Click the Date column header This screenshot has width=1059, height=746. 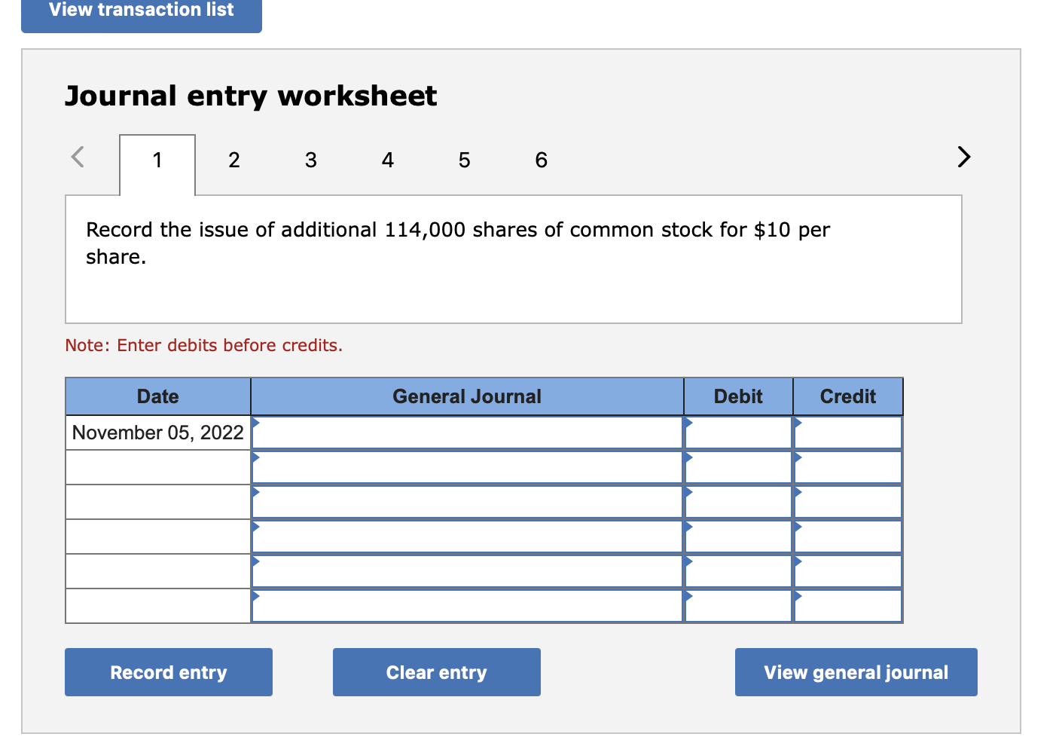[x=158, y=396]
